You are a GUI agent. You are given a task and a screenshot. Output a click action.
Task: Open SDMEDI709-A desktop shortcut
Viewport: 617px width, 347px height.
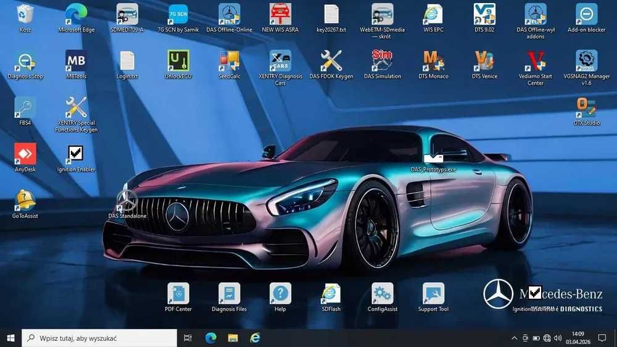pos(127,14)
